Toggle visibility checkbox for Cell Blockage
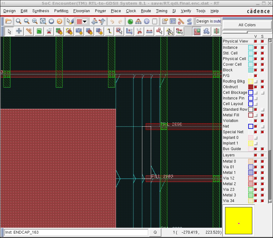The height and width of the screenshot is (238, 273). [x=255, y=93]
